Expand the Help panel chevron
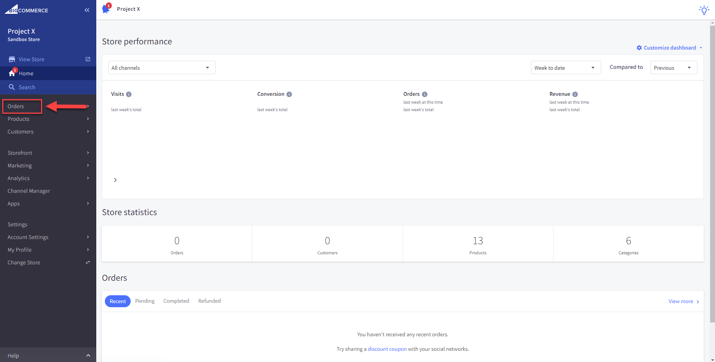Viewport: 715px width, 362px height. (x=88, y=356)
